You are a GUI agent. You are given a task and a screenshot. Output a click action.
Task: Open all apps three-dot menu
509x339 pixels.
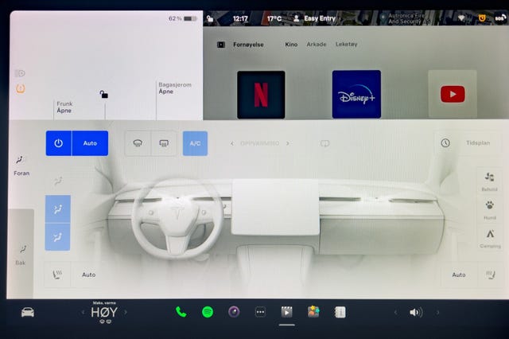[260, 312]
